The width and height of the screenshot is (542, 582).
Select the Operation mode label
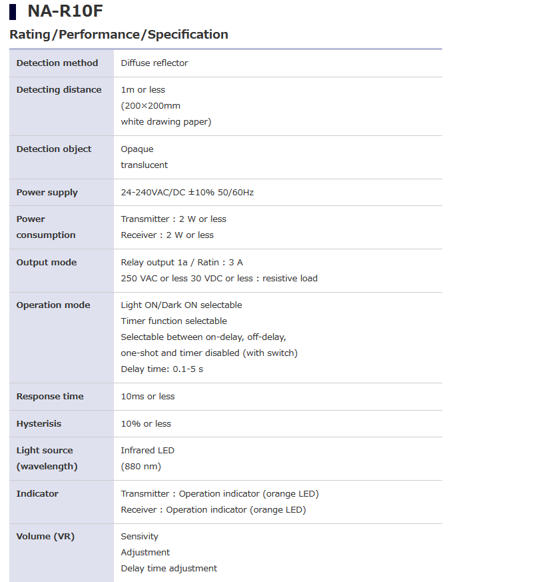53,305
